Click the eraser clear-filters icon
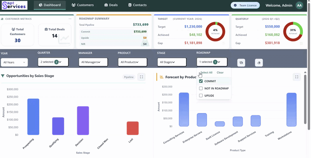 259,63
